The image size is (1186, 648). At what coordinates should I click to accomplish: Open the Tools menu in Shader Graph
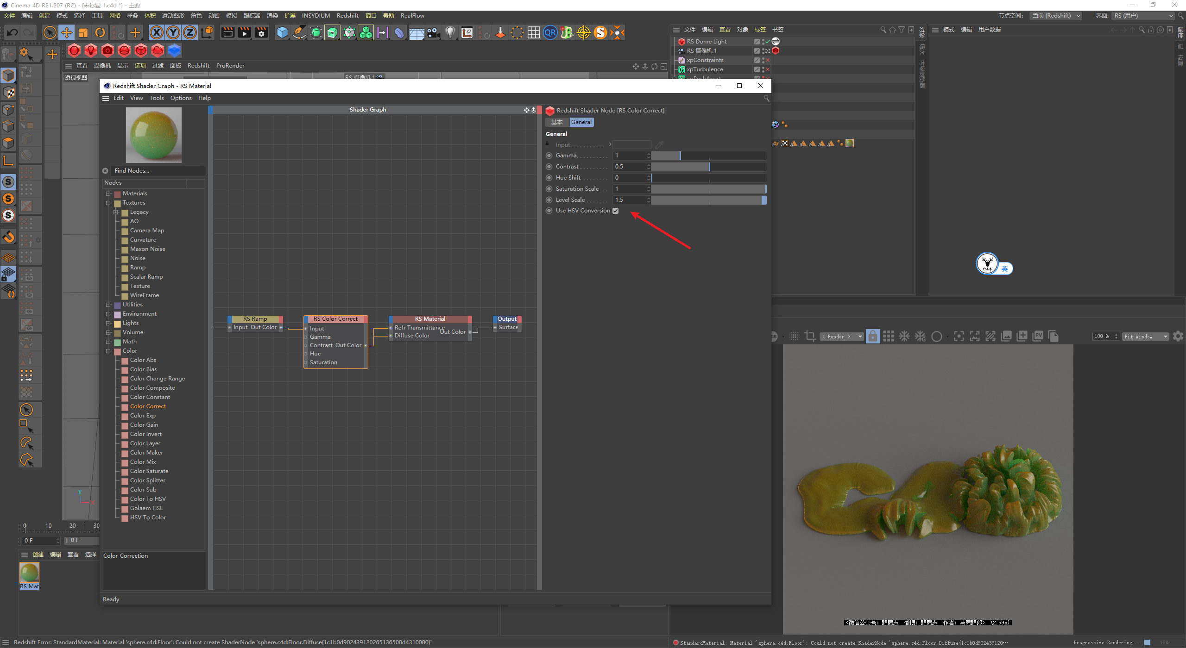[156, 98]
